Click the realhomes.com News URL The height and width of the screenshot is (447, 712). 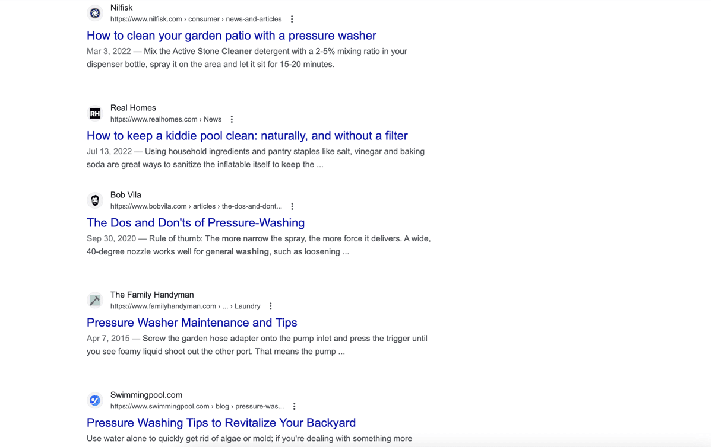pos(166,119)
